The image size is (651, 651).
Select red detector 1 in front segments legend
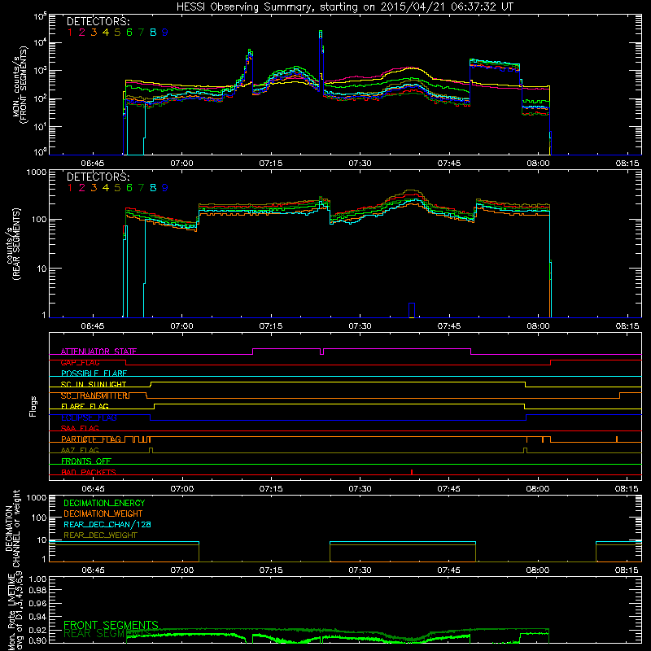point(70,33)
